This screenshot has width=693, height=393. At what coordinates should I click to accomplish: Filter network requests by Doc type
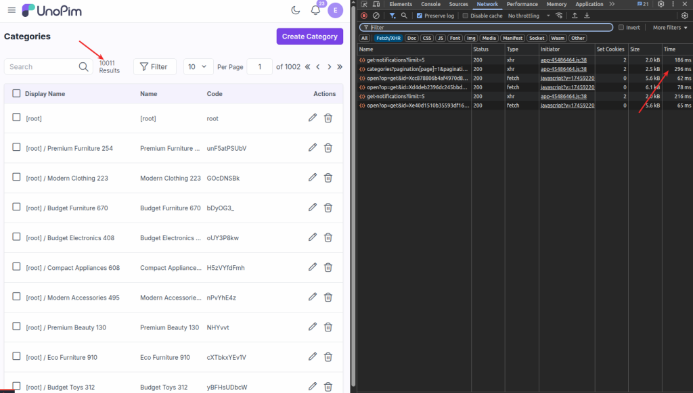click(412, 38)
